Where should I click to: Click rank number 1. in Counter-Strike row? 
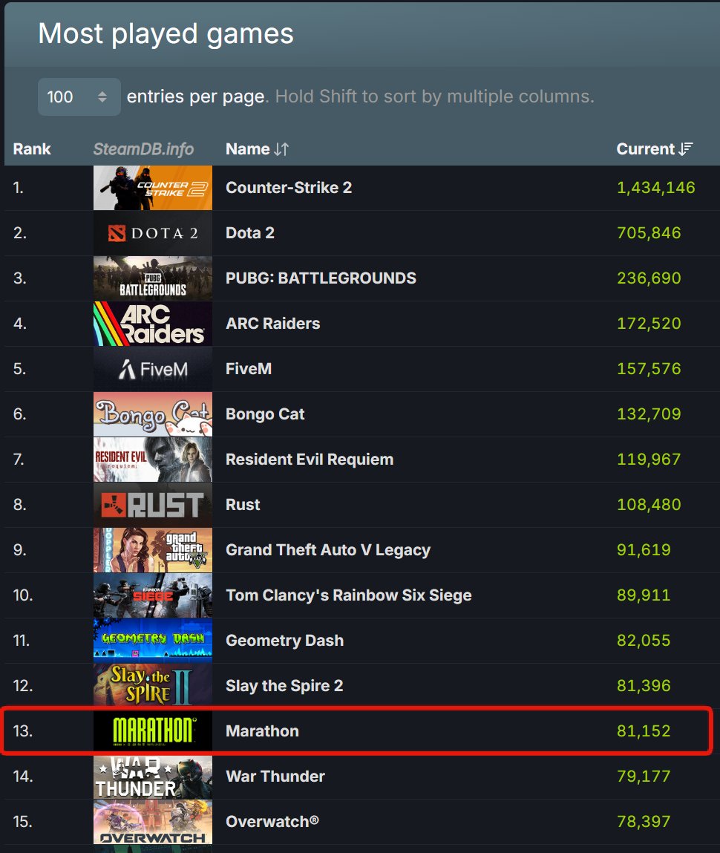pyautogui.click(x=19, y=188)
